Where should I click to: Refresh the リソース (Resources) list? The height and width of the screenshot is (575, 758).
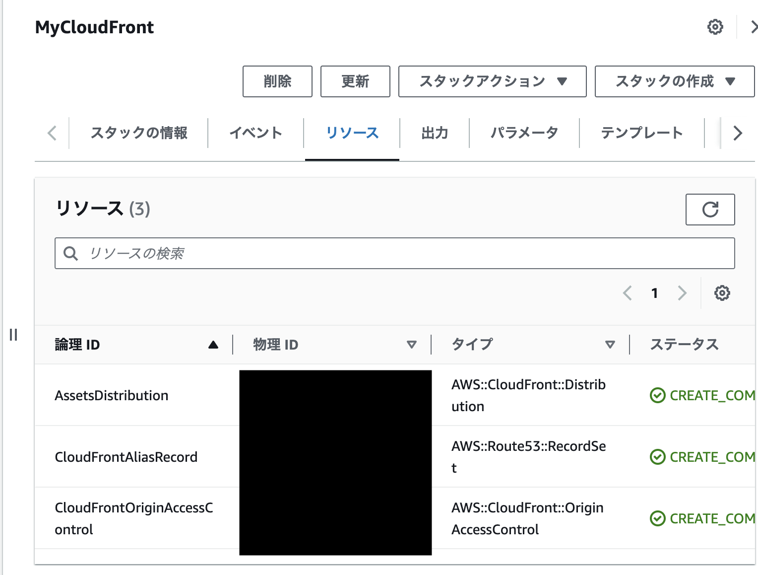[x=710, y=210]
